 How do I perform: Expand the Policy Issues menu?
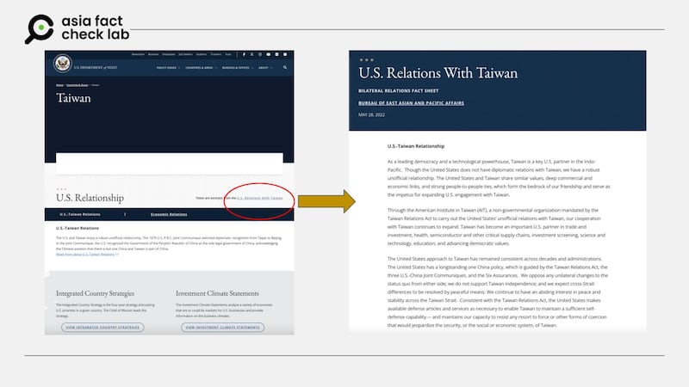tap(168, 66)
